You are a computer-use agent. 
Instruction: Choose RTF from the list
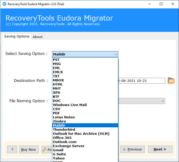pos(85,97)
